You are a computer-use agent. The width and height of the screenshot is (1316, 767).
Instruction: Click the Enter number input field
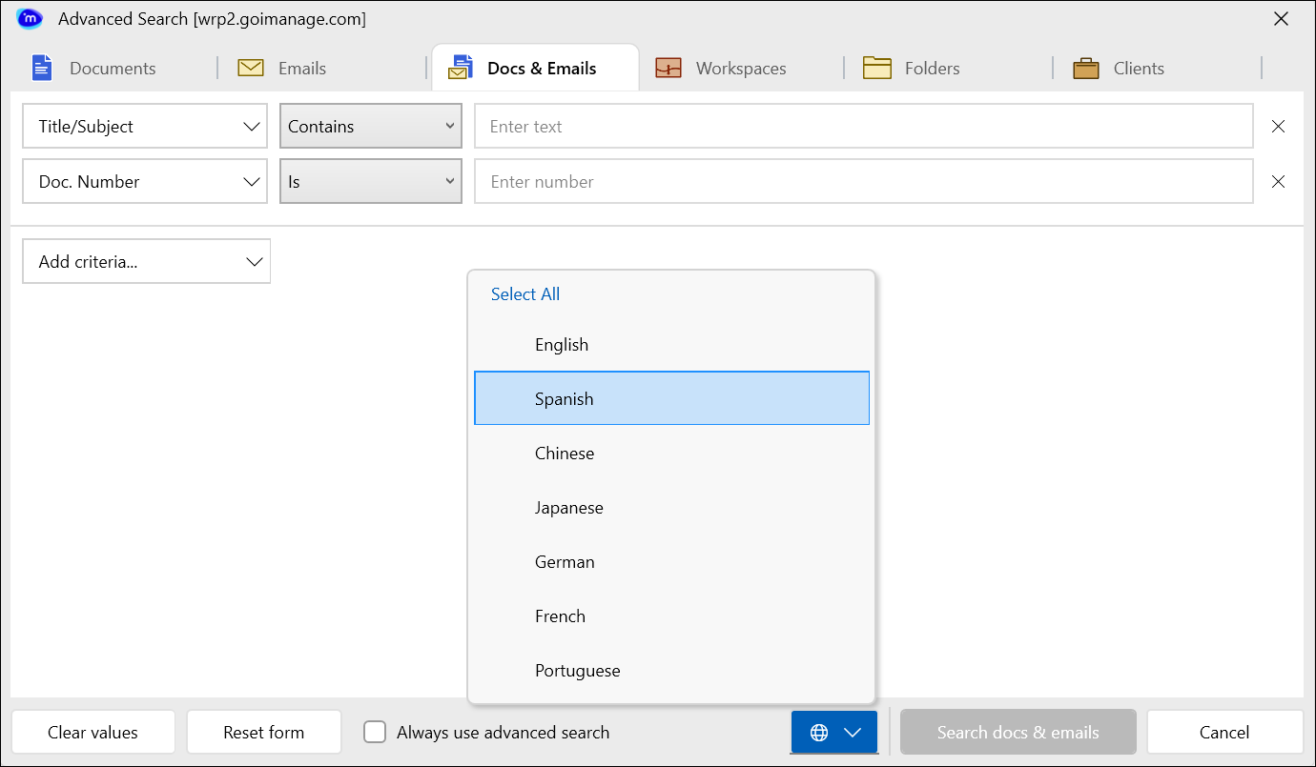863,182
